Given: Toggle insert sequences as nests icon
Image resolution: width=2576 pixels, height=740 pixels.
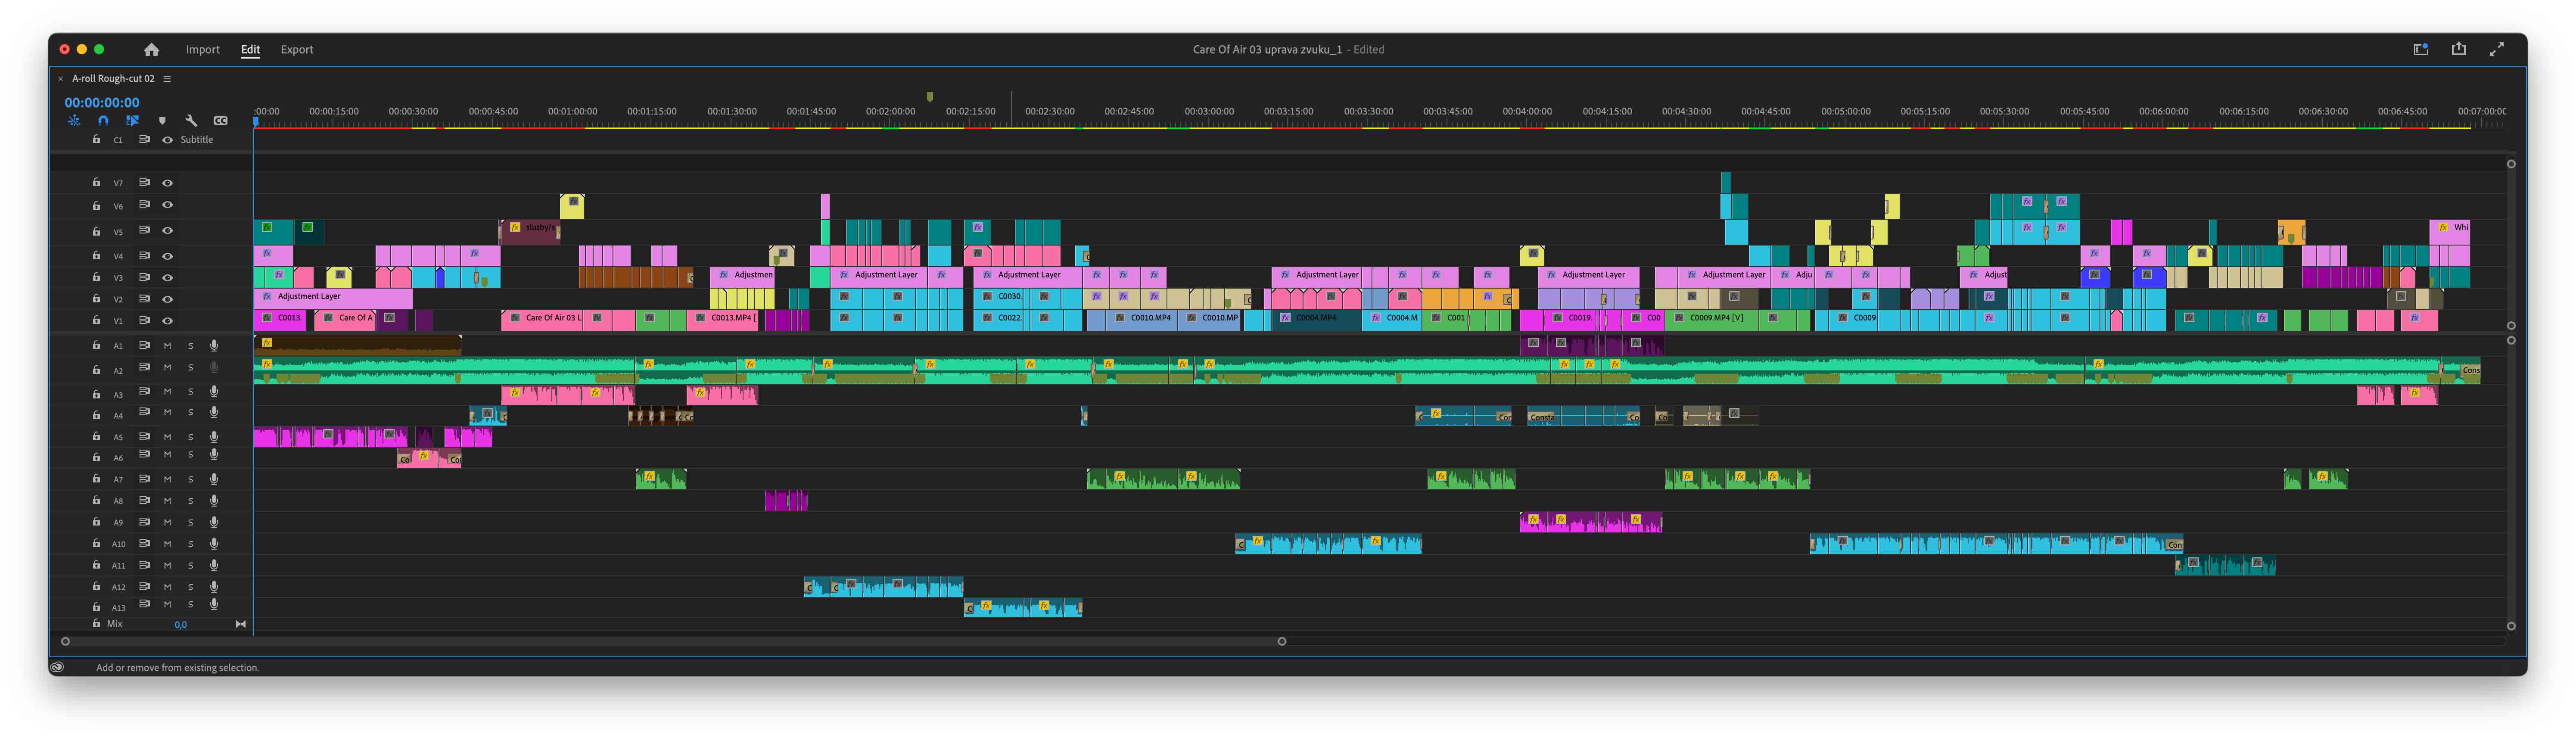Looking at the screenshot, I should click(74, 121).
